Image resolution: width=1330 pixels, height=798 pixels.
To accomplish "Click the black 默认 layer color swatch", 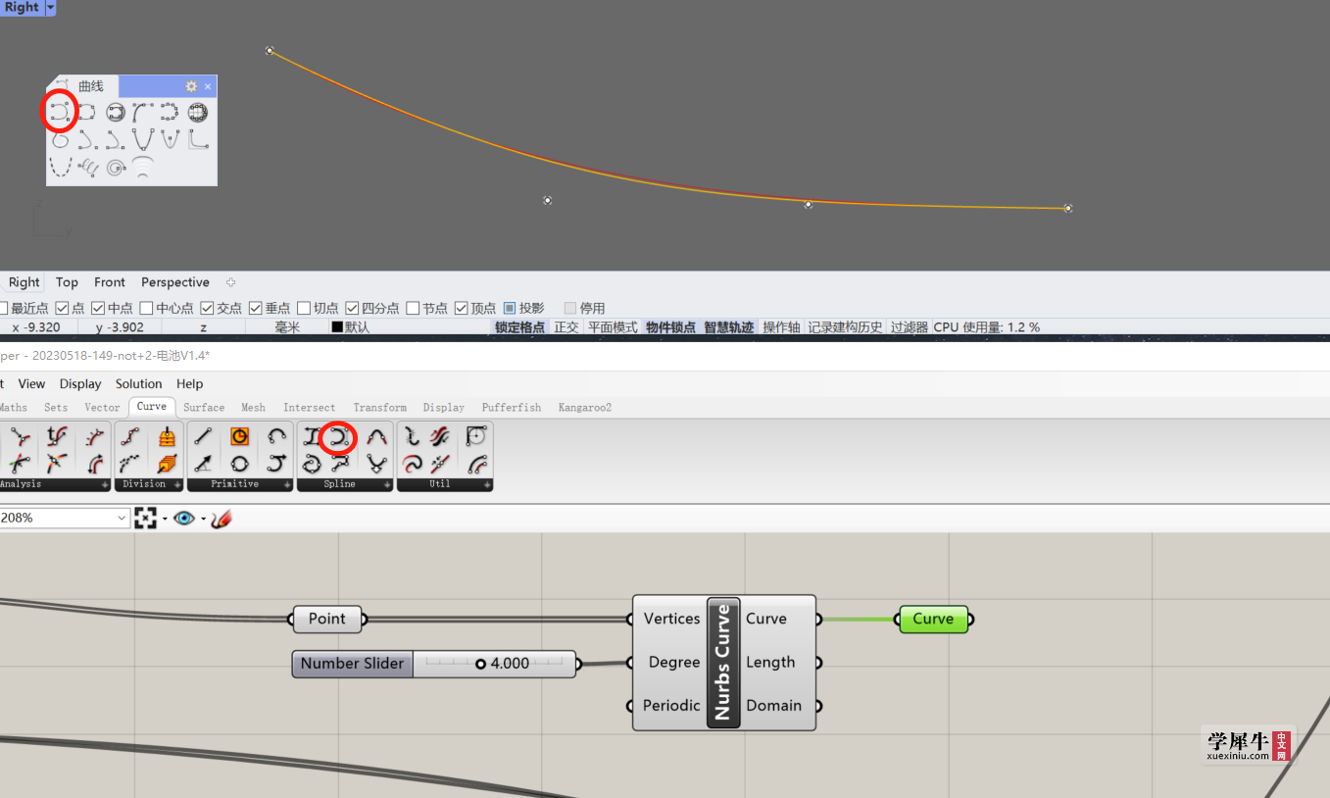I will click(x=337, y=327).
